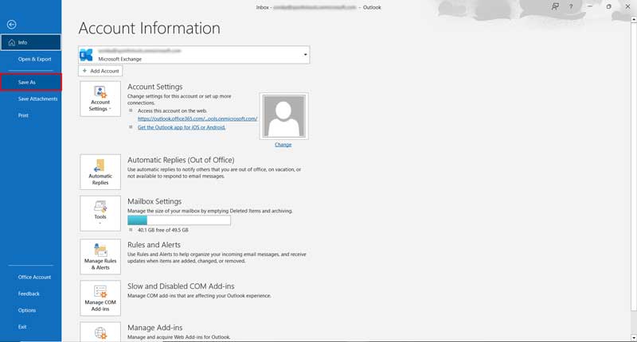This screenshot has width=637, height=342.
Task: Click the Account Settings heading text
Action: tap(154, 87)
